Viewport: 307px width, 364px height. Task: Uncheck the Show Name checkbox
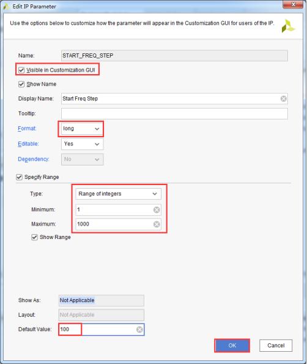pyautogui.click(x=21, y=84)
